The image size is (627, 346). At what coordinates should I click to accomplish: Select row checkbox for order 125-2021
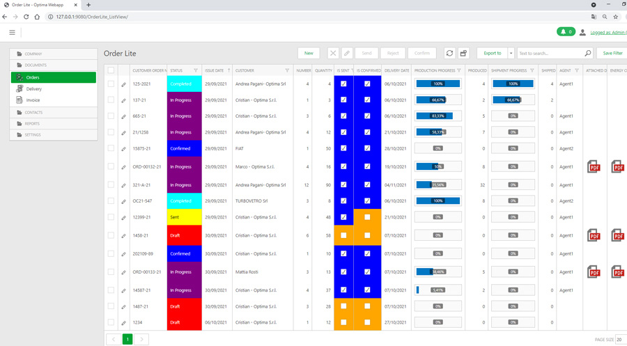pos(111,84)
